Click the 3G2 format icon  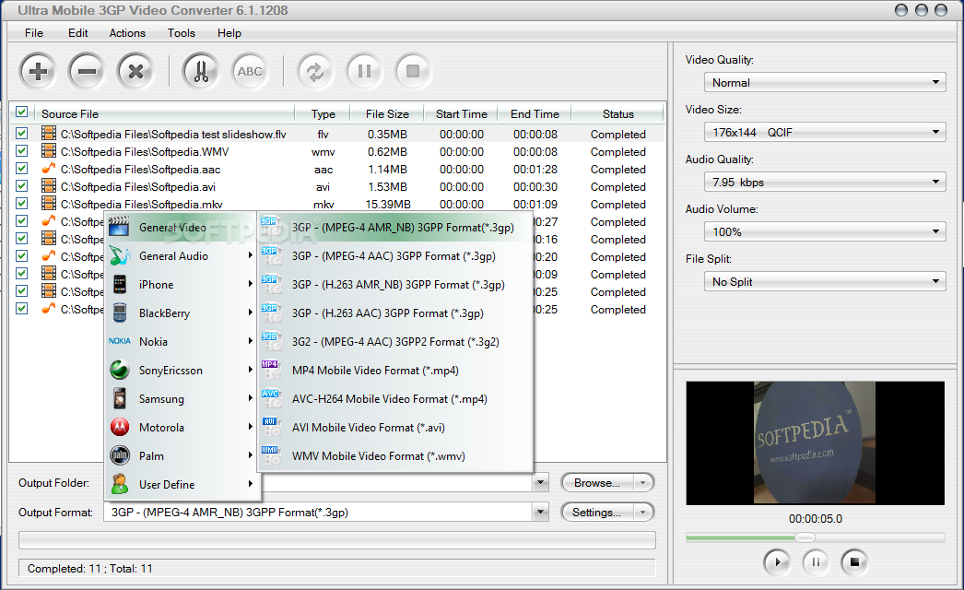tap(271, 341)
